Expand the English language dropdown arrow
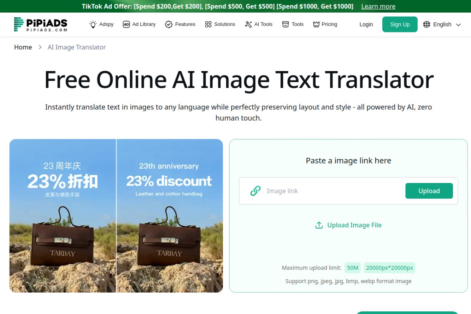Screen dimensions: 471x314 (x=458, y=25)
